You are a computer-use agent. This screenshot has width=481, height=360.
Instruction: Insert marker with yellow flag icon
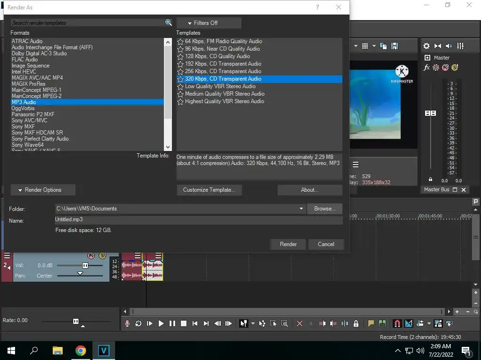pyautogui.click(x=371, y=323)
